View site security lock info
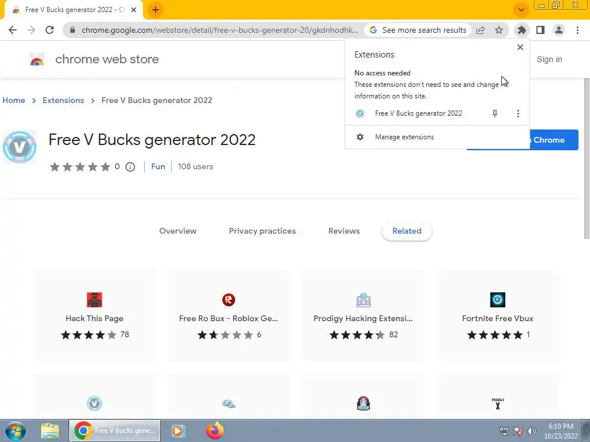 pos(73,30)
